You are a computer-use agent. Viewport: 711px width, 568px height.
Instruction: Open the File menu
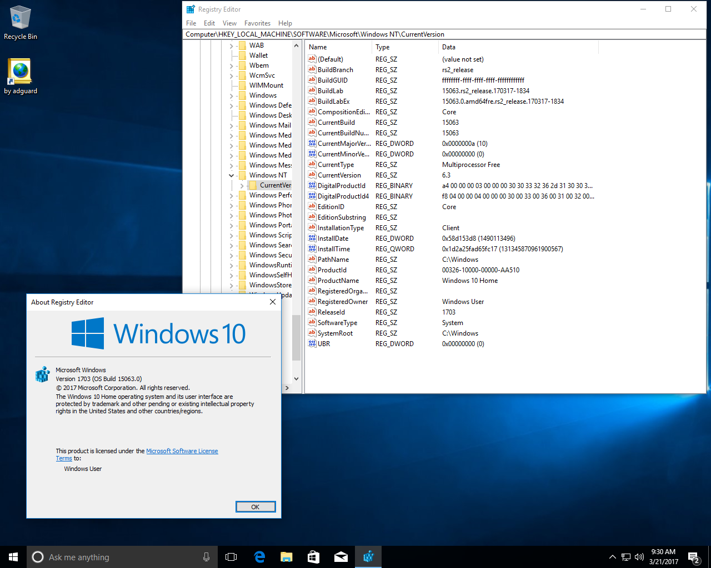191,23
